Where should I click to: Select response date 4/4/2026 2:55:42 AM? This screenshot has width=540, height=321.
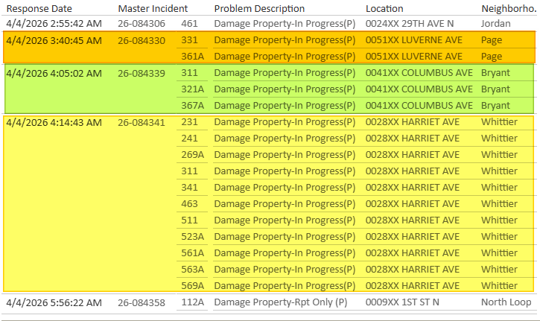pos(54,23)
